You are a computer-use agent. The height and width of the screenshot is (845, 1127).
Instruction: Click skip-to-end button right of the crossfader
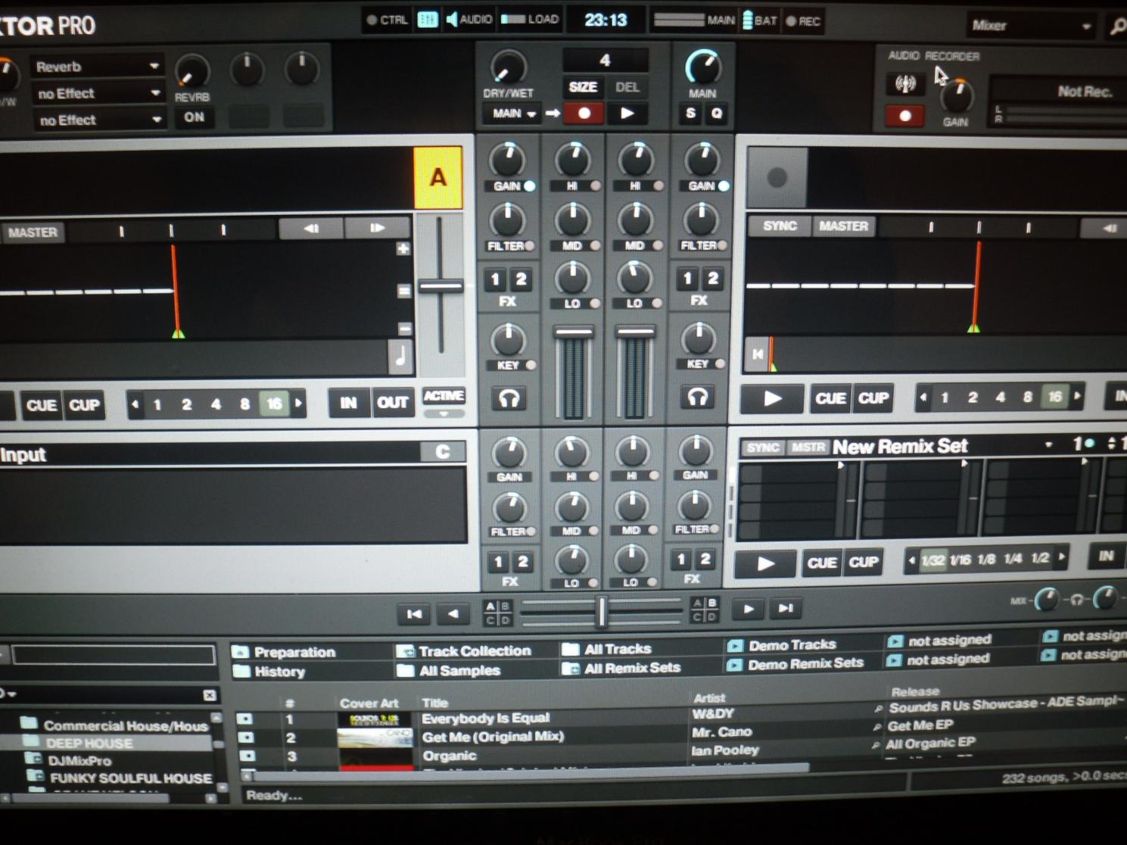[x=786, y=608]
